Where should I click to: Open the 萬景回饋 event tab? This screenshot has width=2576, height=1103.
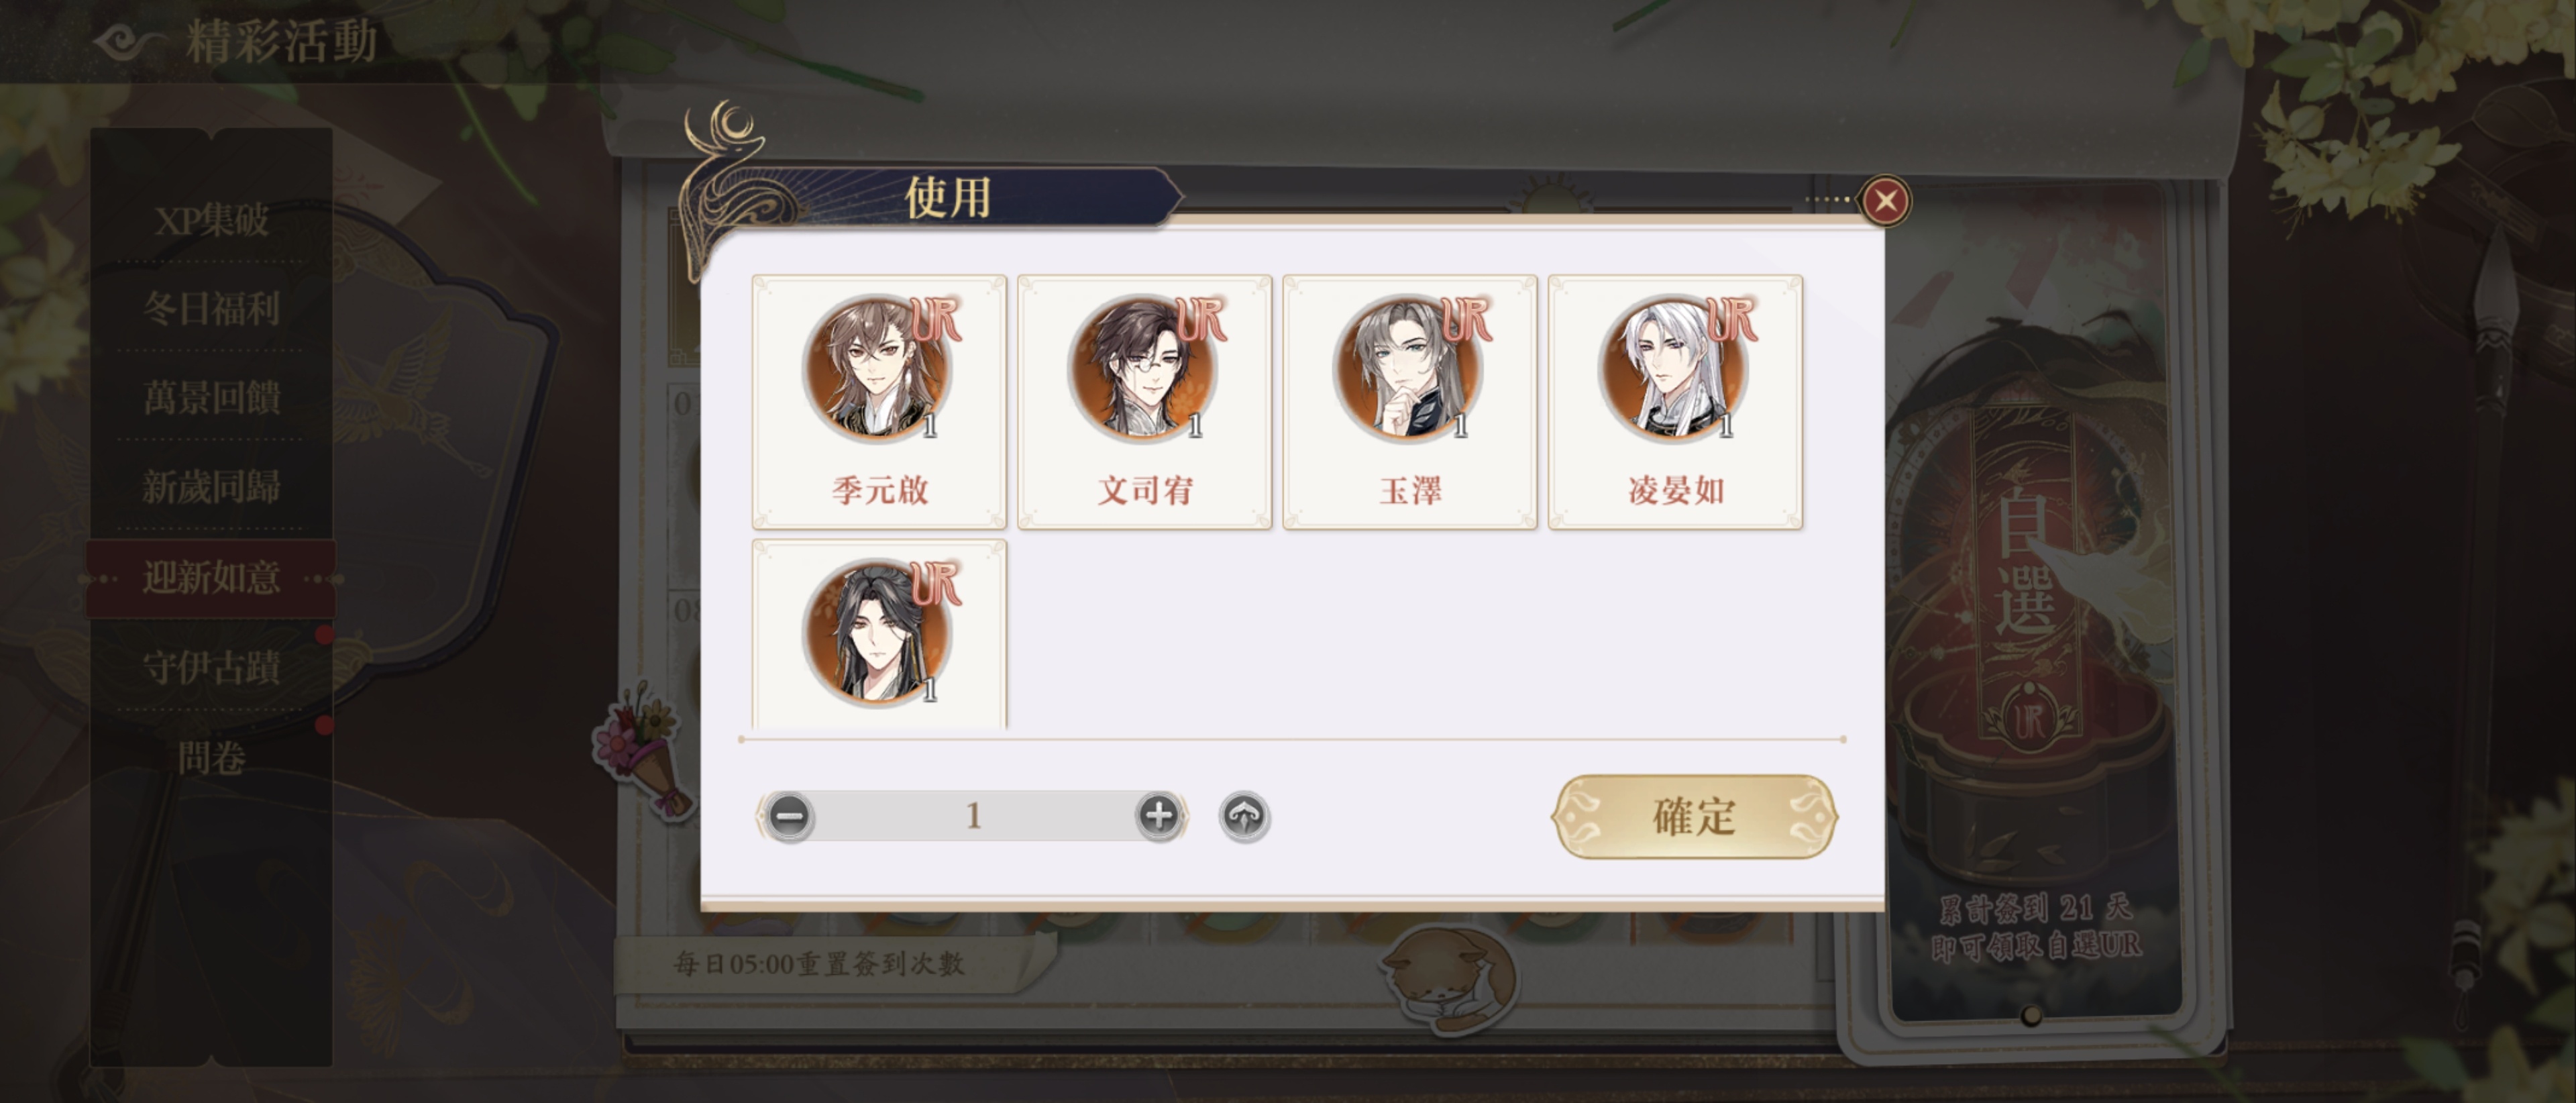point(211,397)
